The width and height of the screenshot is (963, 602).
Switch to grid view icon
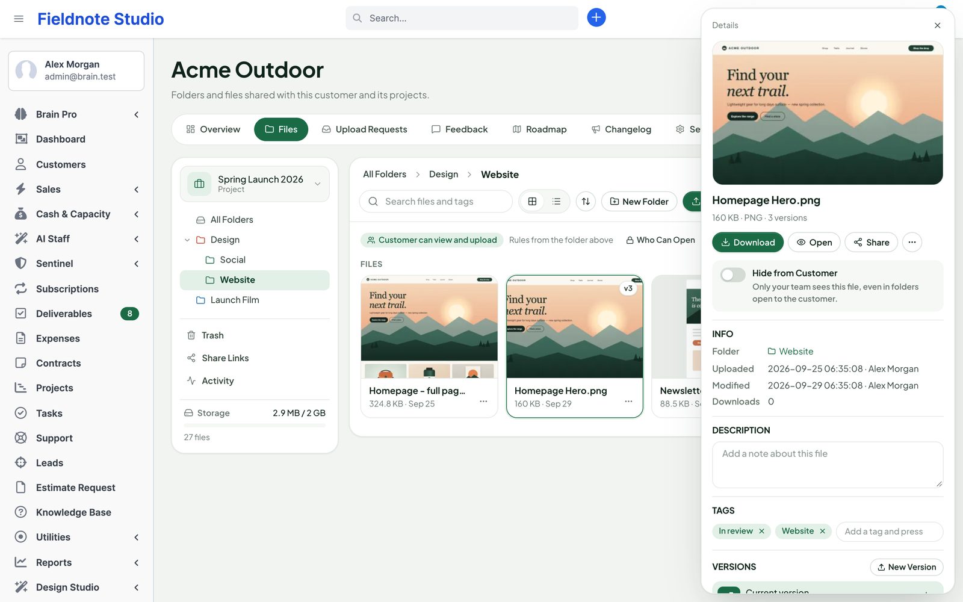pos(532,202)
